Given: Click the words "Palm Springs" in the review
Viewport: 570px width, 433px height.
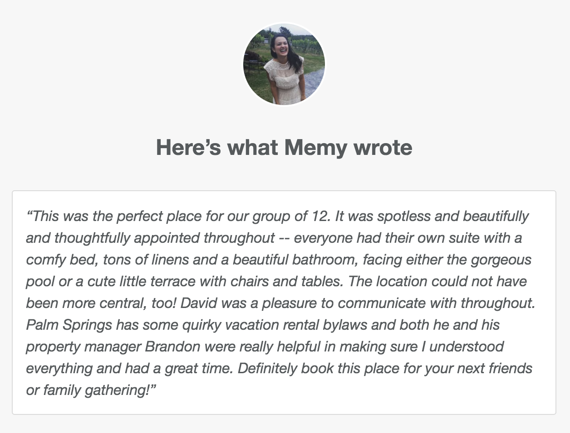Looking at the screenshot, I should 69,325.
